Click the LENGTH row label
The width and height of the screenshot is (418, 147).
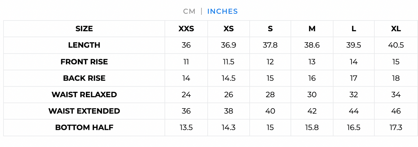[84, 45]
